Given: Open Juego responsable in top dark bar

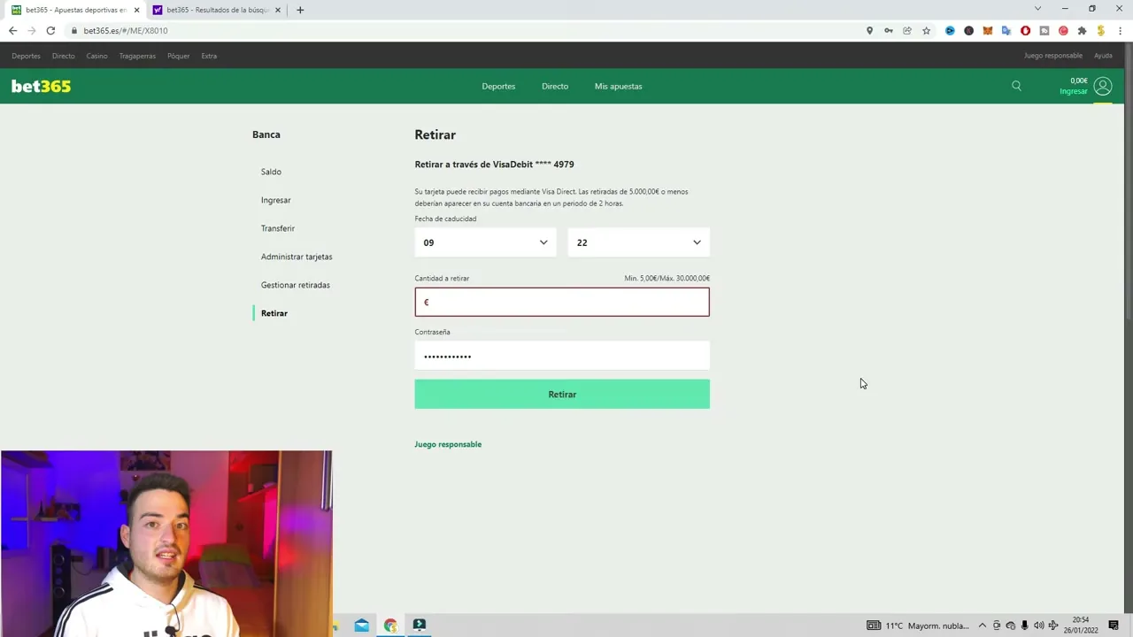Looking at the screenshot, I should (1052, 56).
